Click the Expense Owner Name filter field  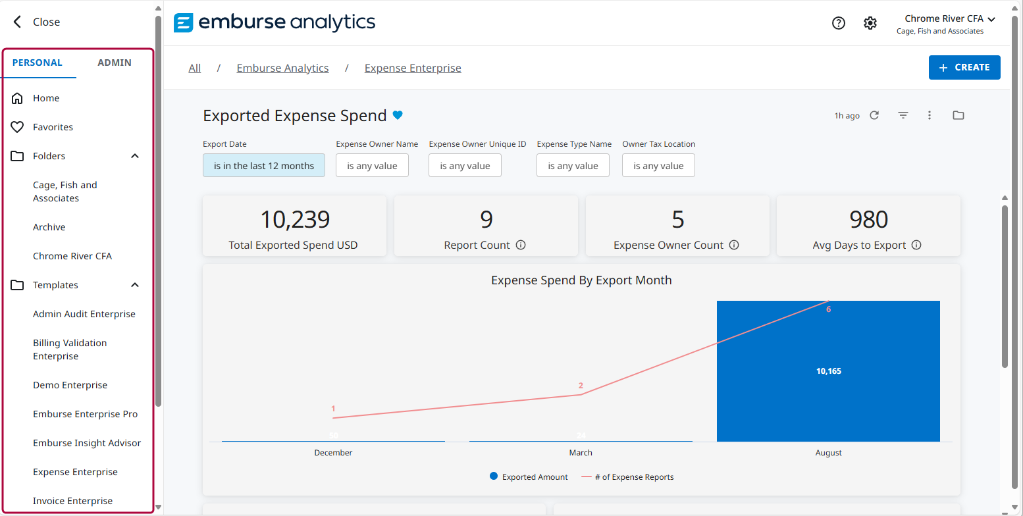[x=372, y=166]
